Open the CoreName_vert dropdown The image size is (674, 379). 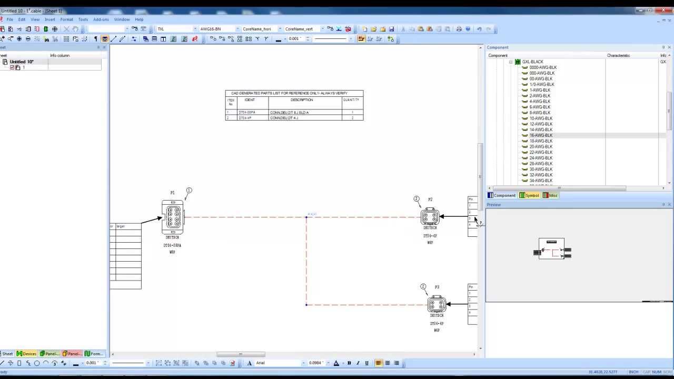(x=322, y=29)
